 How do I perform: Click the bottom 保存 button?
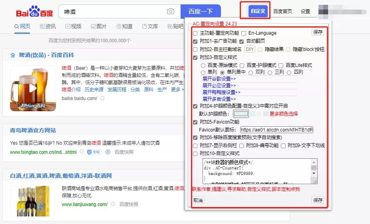click(x=318, y=200)
